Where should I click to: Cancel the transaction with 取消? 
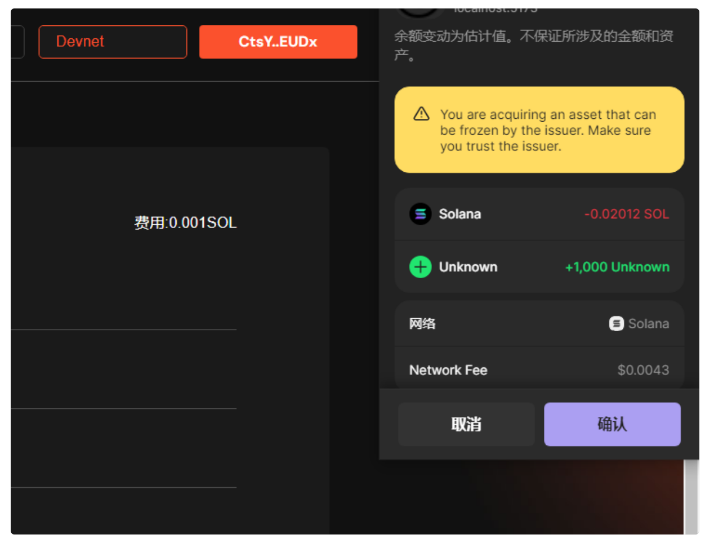coord(466,424)
